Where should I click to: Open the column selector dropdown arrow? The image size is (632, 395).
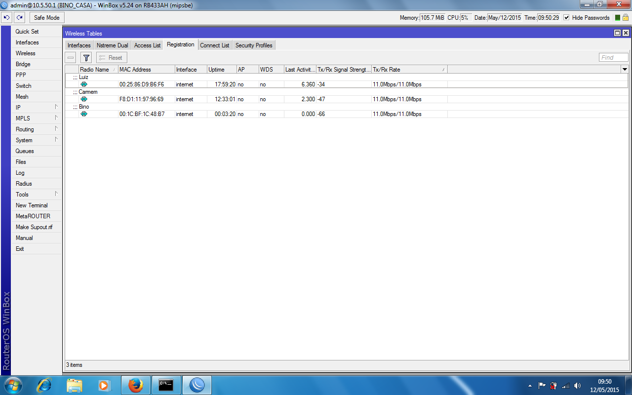625,70
